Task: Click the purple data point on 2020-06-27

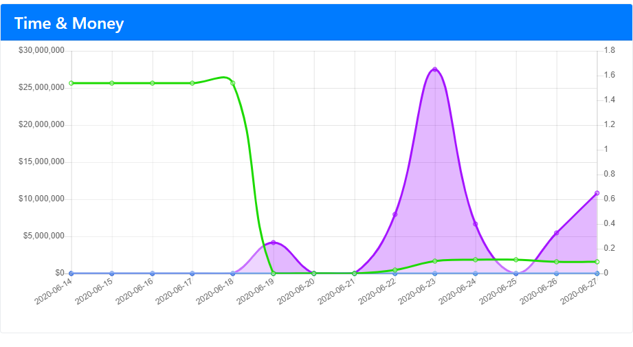Action: pos(597,193)
